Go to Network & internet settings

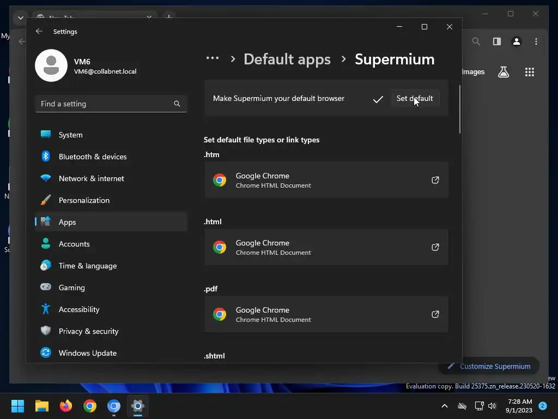(111, 178)
